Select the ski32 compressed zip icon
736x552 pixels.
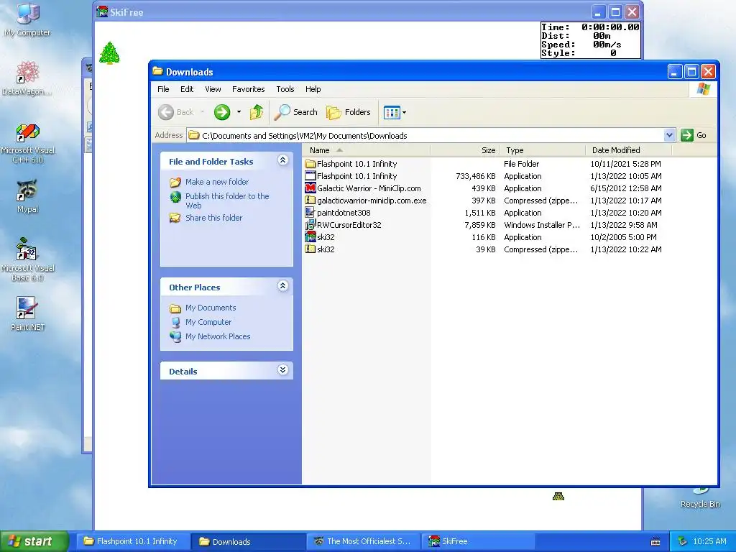pos(310,249)
